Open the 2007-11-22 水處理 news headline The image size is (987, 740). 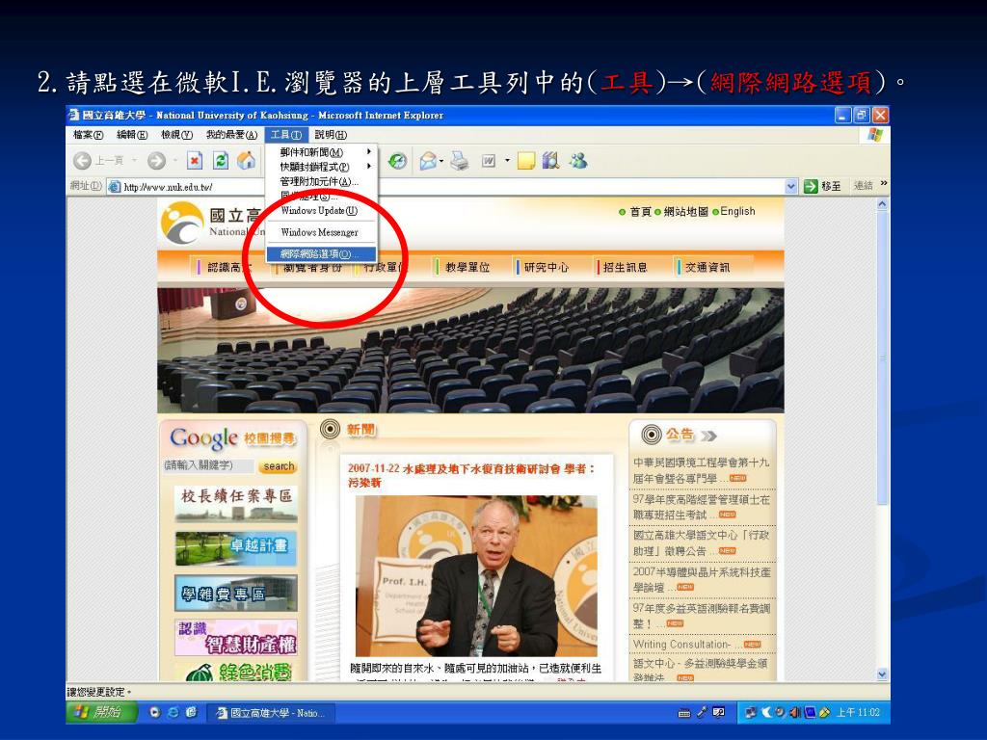472,476
